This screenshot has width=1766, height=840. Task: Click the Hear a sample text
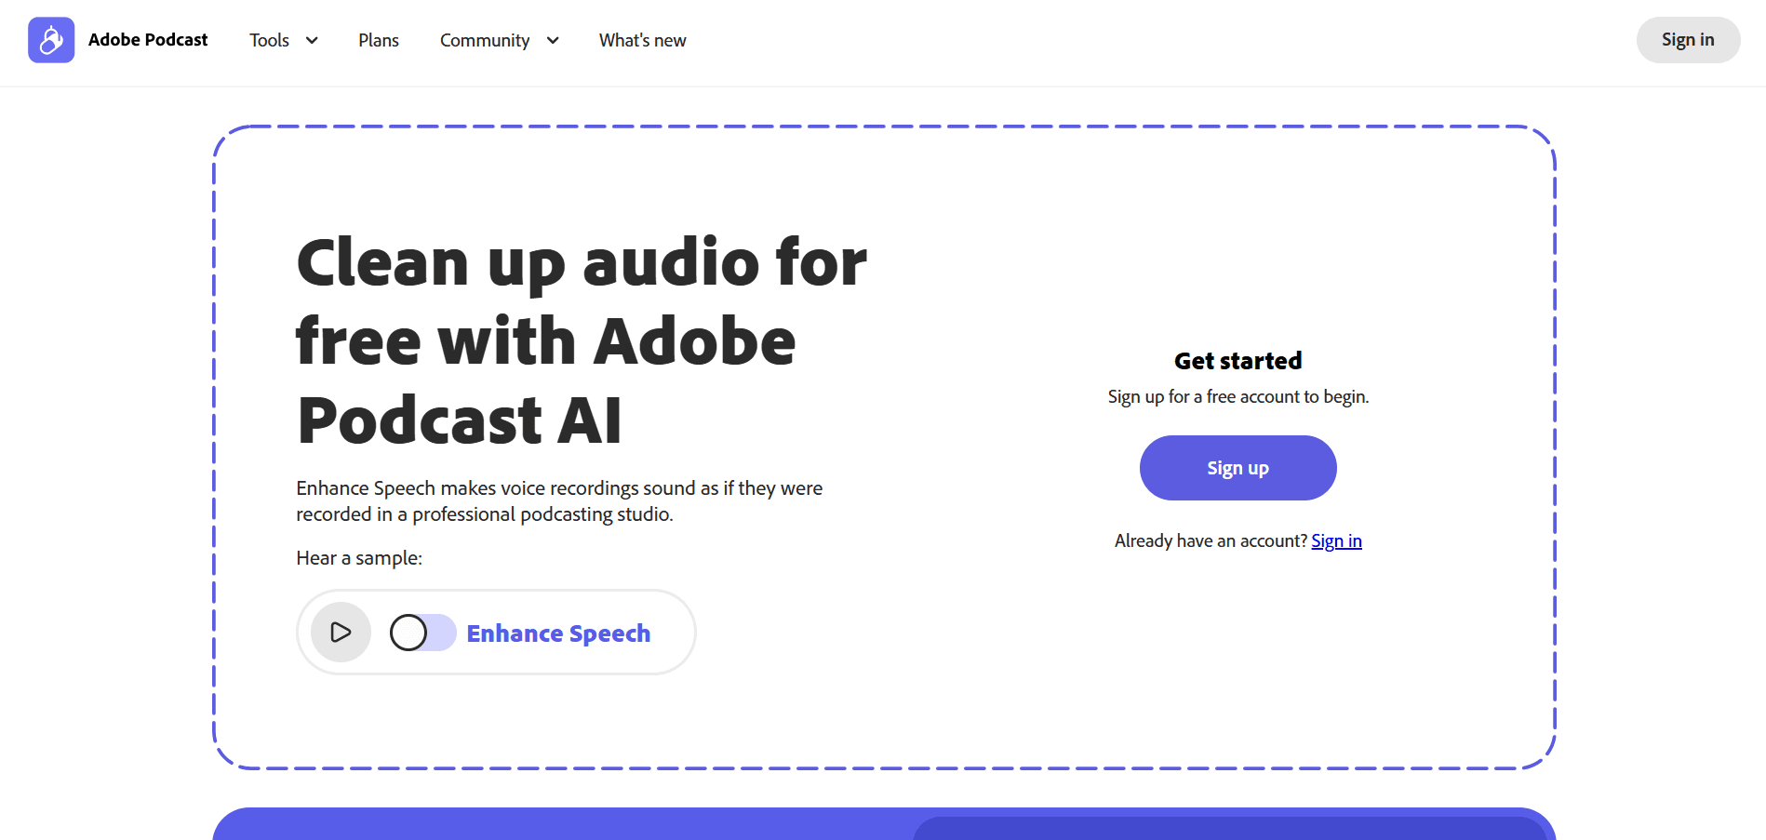pyautogui.click(x=359, y=558)
